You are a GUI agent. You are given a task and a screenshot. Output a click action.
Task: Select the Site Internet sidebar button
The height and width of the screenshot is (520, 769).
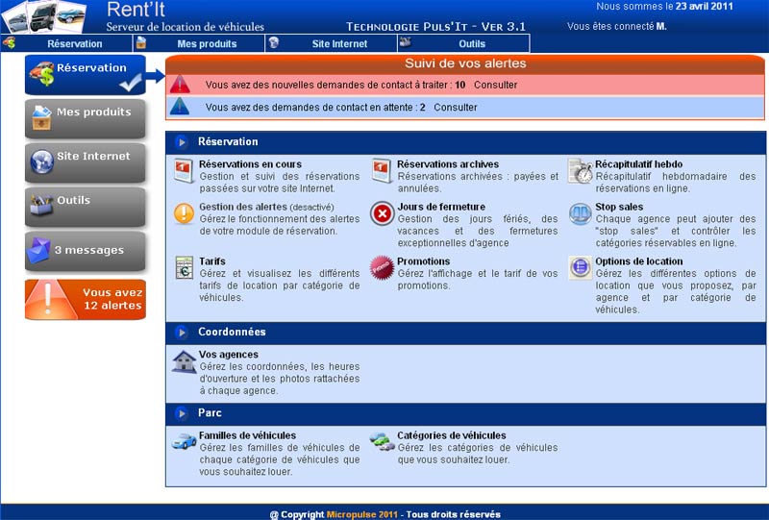click(x=86, y=162)
